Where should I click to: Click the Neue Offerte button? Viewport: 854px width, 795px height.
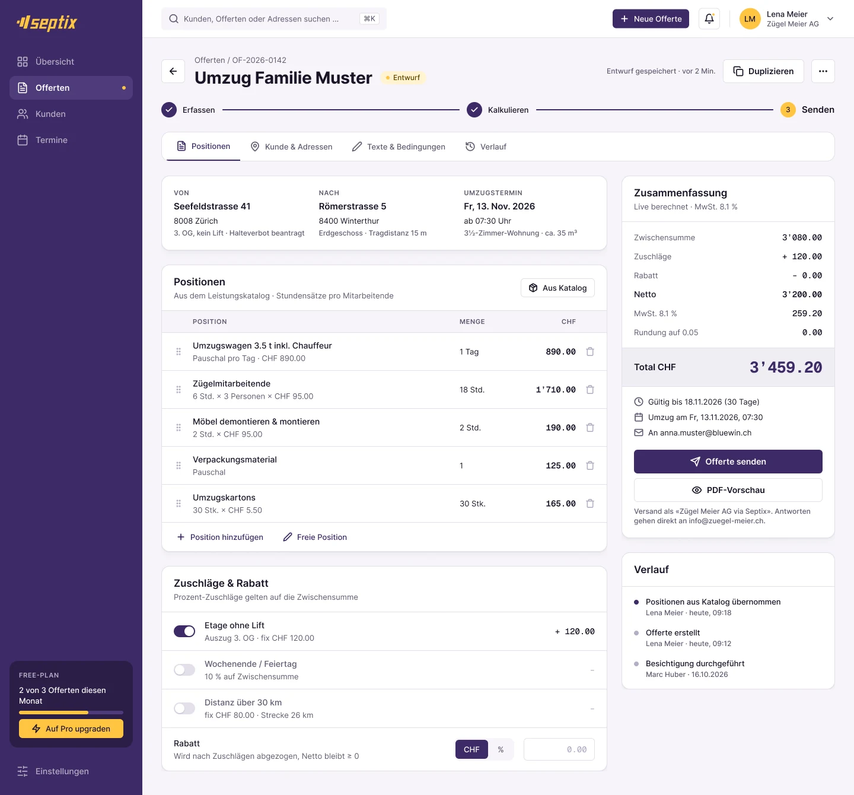point(651,19)
